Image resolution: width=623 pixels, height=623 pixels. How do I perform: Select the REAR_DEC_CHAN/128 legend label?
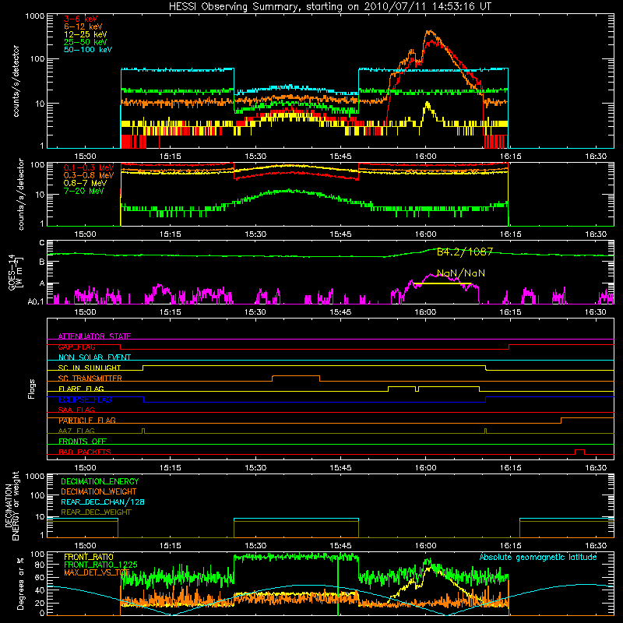pyautogui.click(x=103, y=502)
